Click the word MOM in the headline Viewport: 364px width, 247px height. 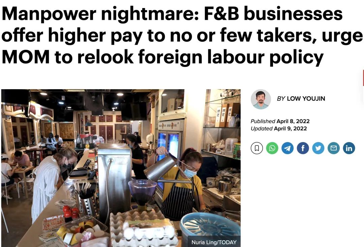tap(26, 57)
